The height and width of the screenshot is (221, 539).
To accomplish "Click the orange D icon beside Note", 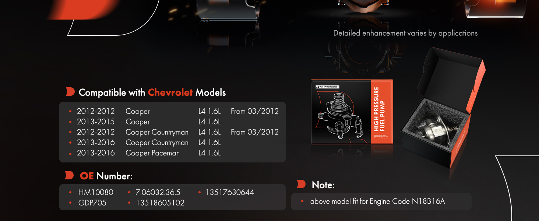I will coord(301,184).
